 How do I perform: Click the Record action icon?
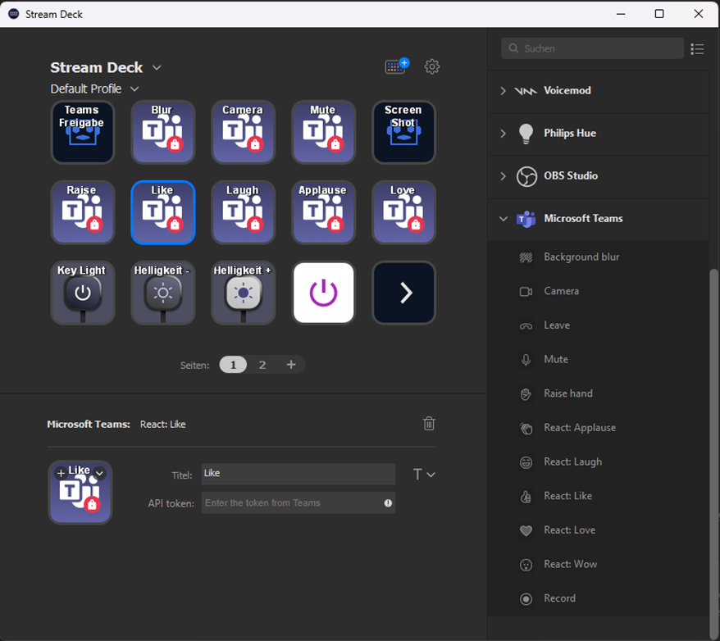tap(526, 599)
